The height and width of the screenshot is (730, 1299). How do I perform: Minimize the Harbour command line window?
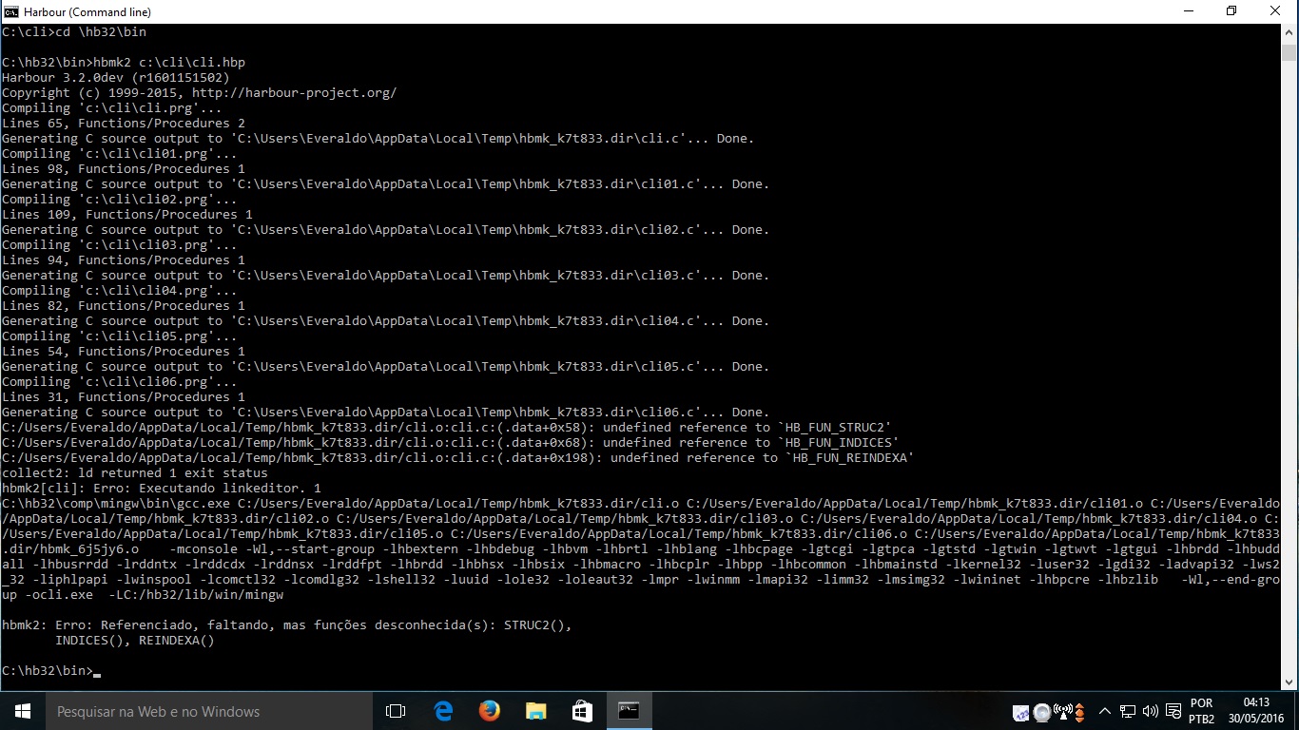tap(1188, 11)
